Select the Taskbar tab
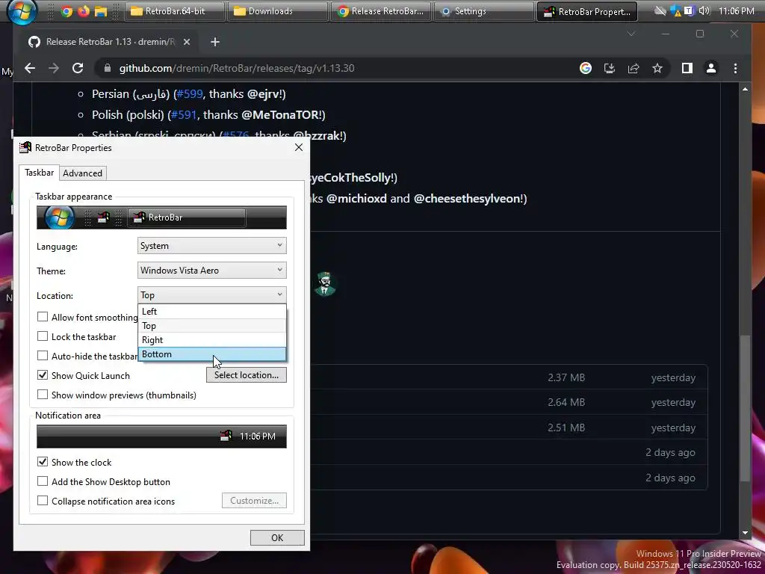 (39, 173)
